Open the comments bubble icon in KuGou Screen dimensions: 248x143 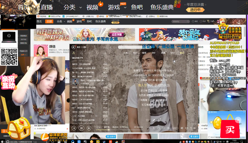187,128
